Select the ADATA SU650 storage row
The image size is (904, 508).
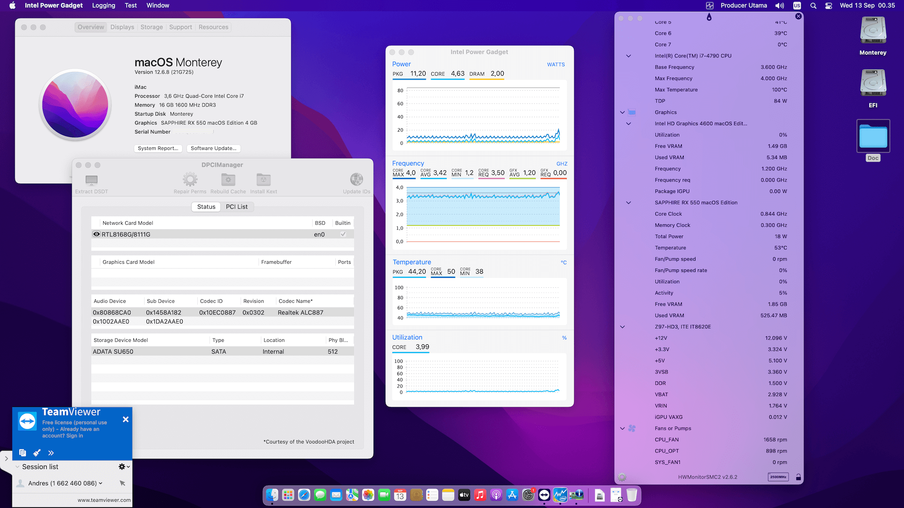pyautogui.click(x=223, y=351)
